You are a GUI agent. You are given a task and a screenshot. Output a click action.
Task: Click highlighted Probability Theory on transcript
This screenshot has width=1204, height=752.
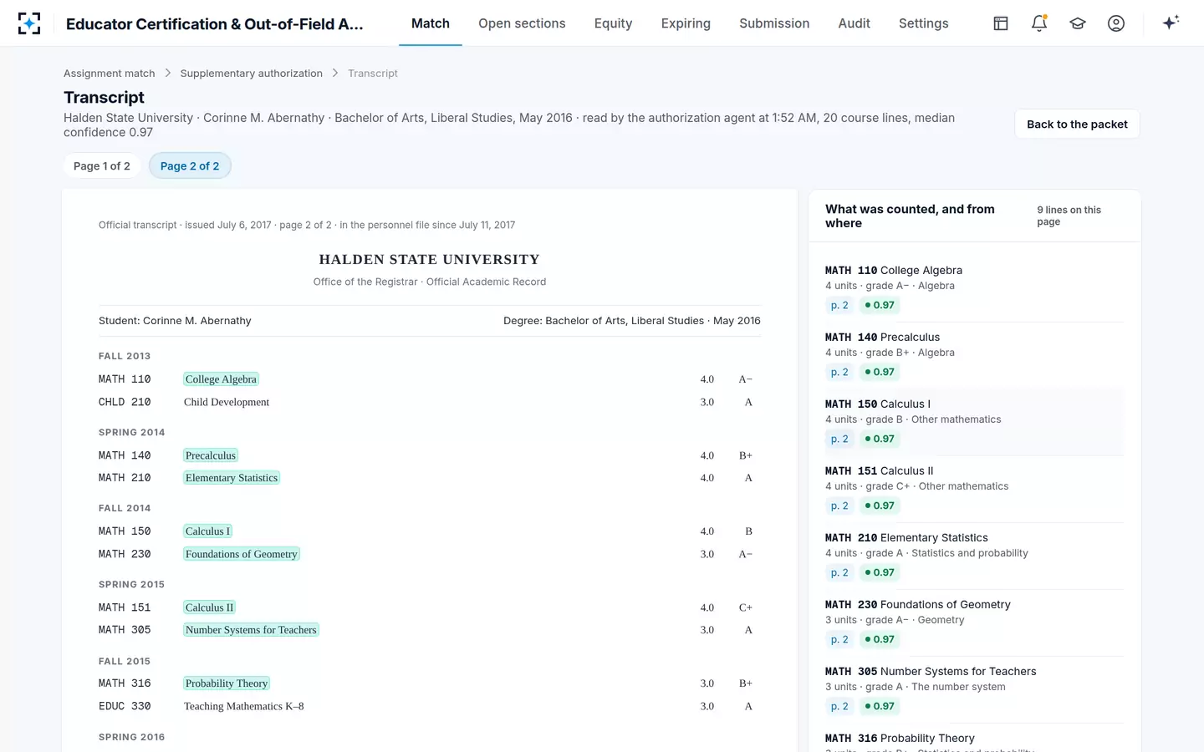227,683
